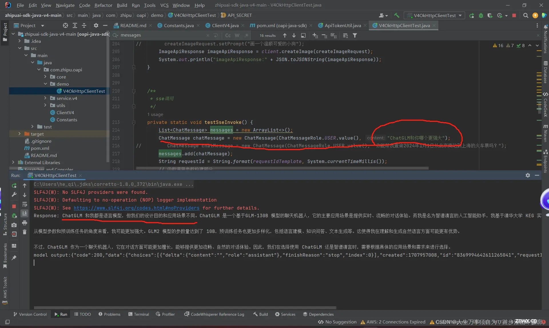Open the Maven tool window
549x328 pixels.
546,133
